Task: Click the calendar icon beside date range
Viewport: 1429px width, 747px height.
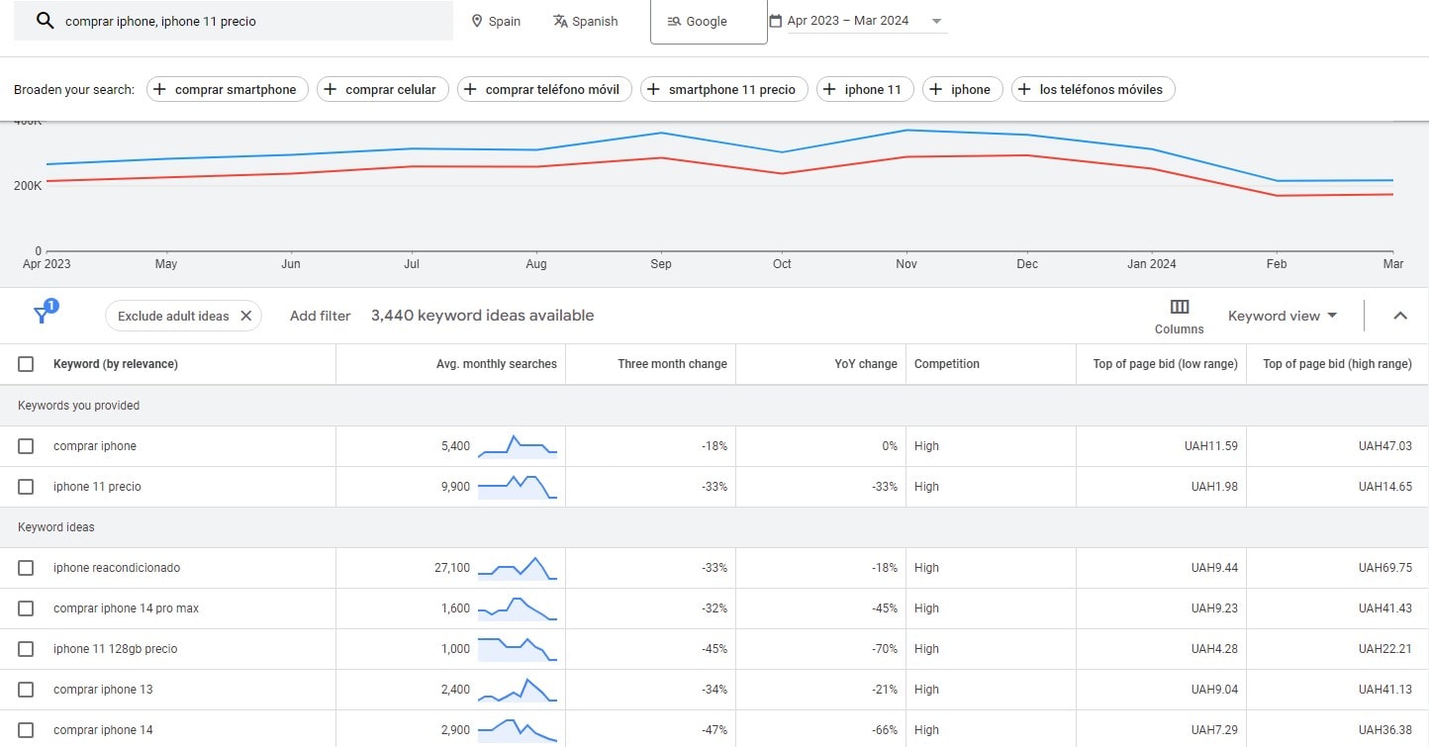Action: 776,21
